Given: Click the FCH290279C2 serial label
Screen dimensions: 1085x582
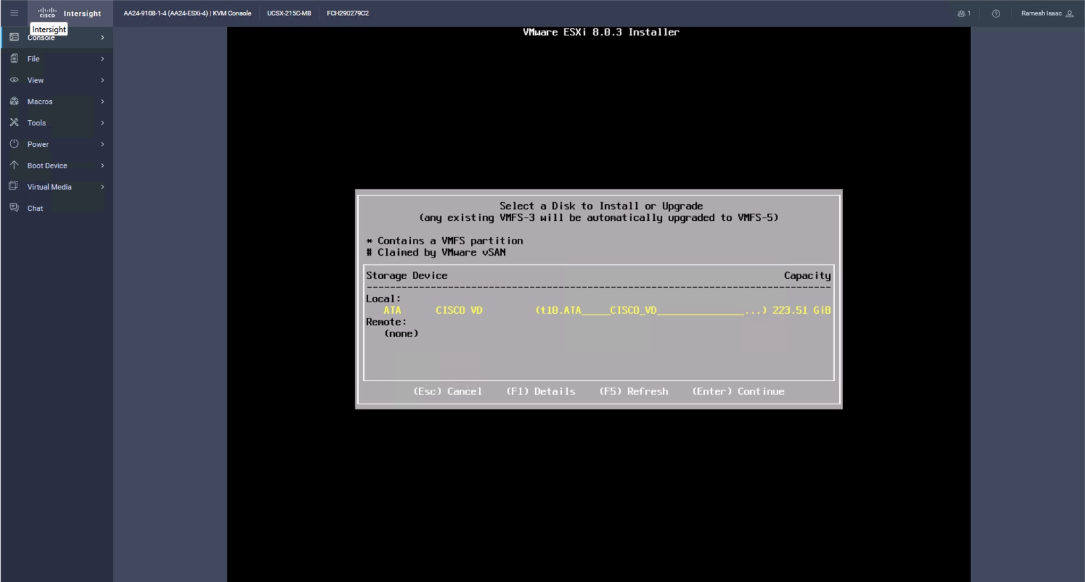Looking at the screenshot, I should coord(347,13).
